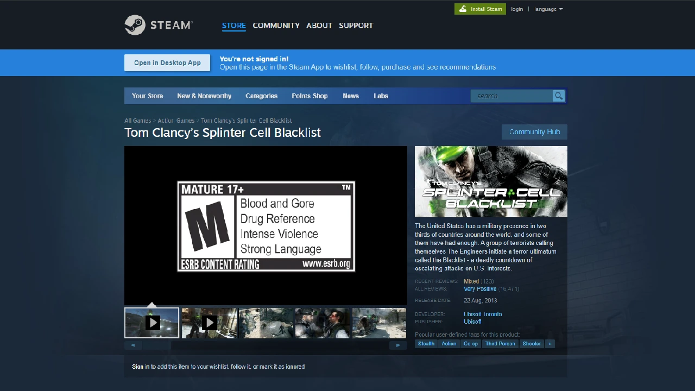Click the play icon on the first video thumbnail
This screenshot has width=695, height=391.
pyautogui.click(x=151, y=322)
